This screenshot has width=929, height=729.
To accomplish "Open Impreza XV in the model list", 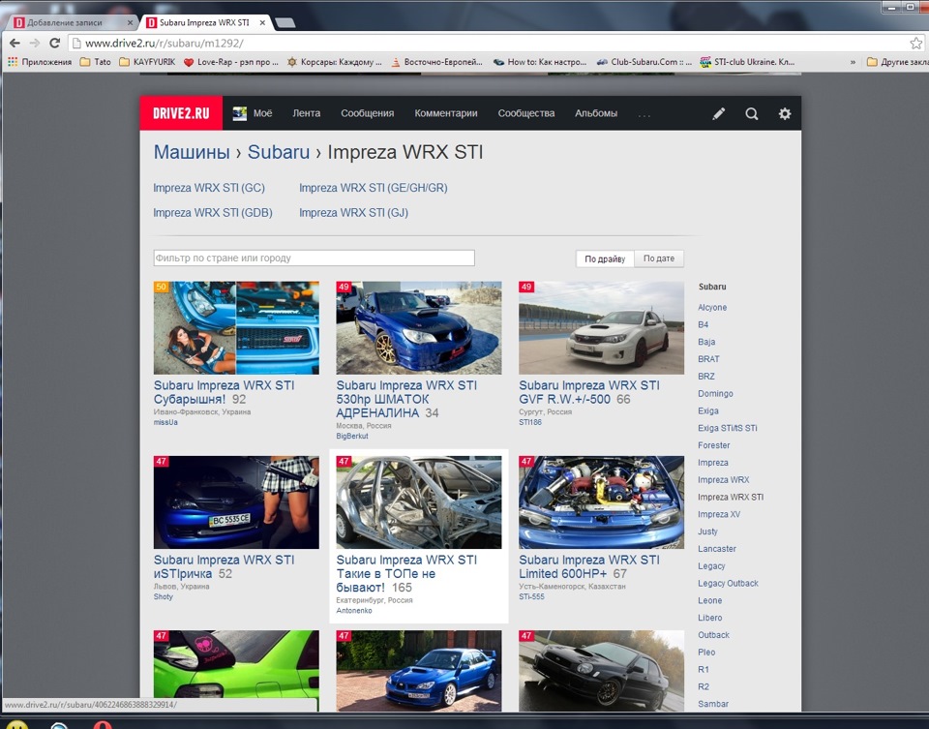I will point(719,514).
